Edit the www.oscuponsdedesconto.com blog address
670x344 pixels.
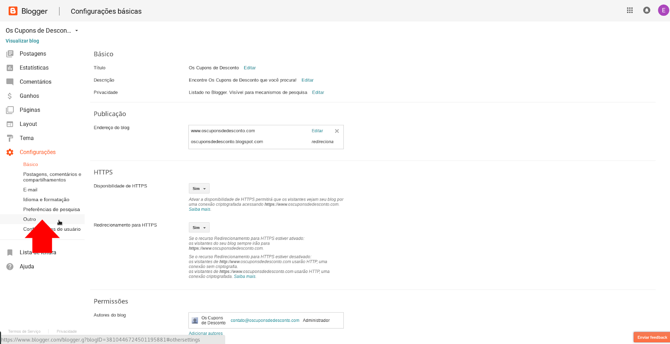[x=317, y=131]
